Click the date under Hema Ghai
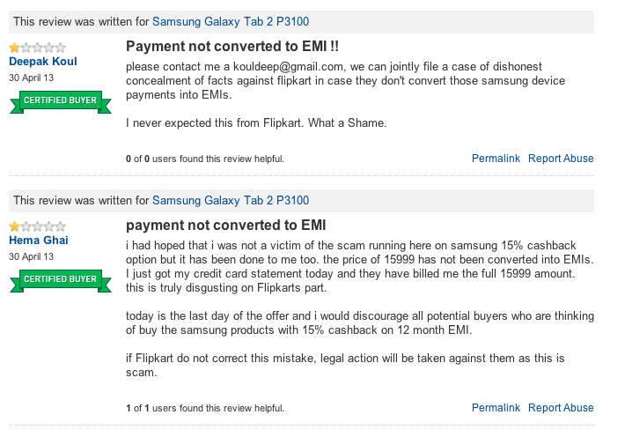Viewport: 625px width, 437px height. [31, 256]
